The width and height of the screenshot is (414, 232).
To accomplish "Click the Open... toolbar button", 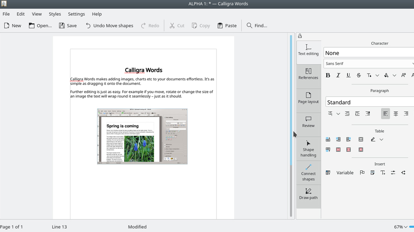I will click(40, 26).
